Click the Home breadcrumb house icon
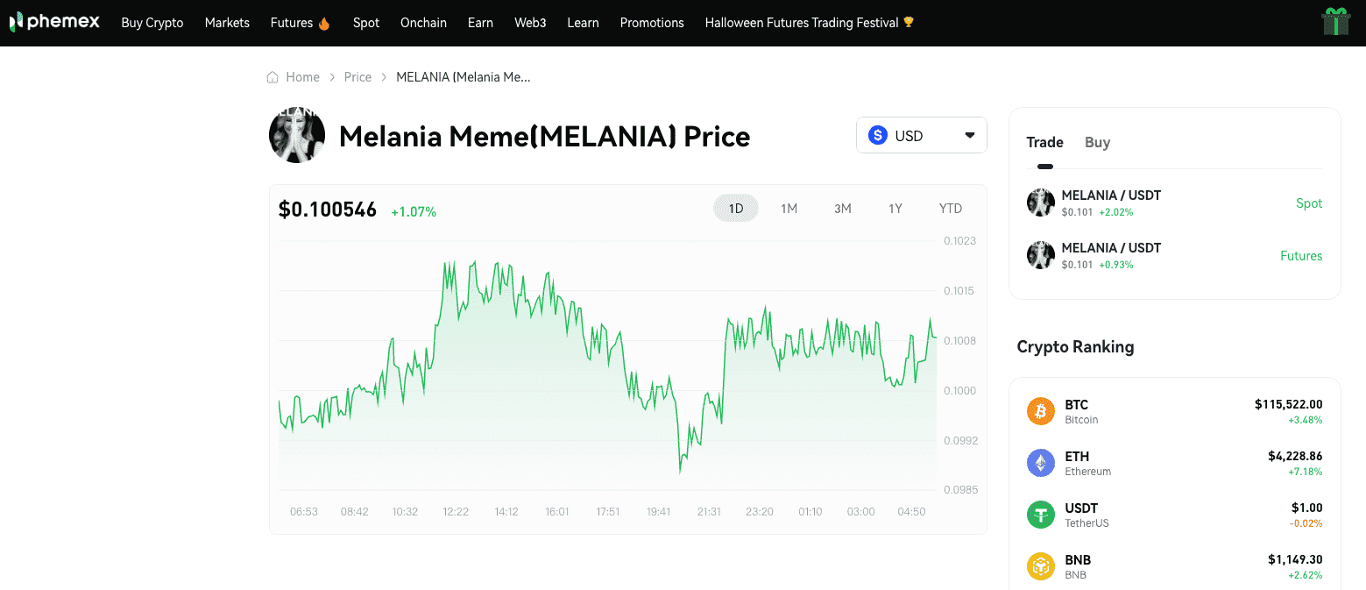 point(272,77)
